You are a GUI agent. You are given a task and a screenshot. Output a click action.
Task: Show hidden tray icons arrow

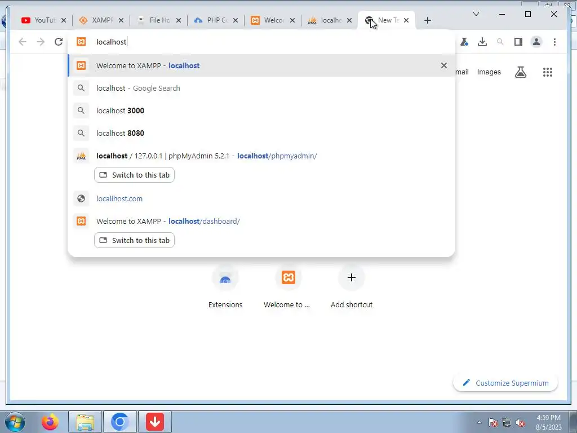(x=479, y=422)
